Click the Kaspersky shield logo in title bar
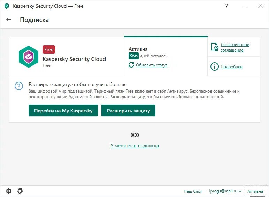The image size is (269, 197). [x=7, y=6]
